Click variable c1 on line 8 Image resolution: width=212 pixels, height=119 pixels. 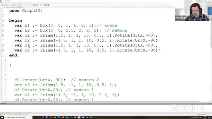(27, 45)
